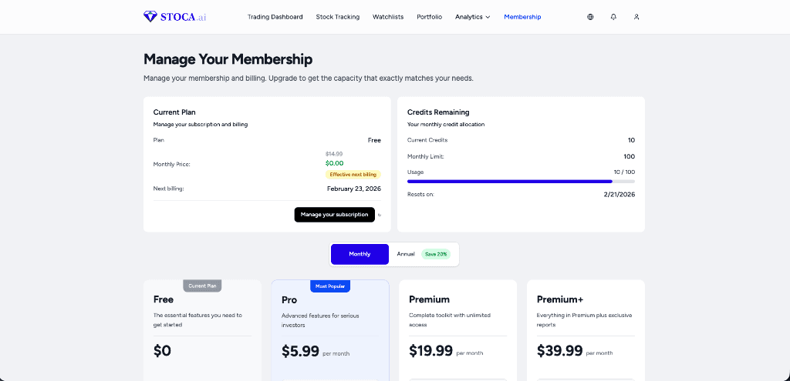Open the Stock Tracking page
The image size is (790, 381).
[x=337, y=17]
